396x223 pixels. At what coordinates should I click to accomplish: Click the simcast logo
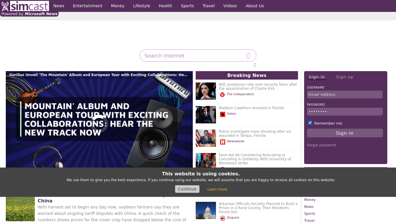25,6
